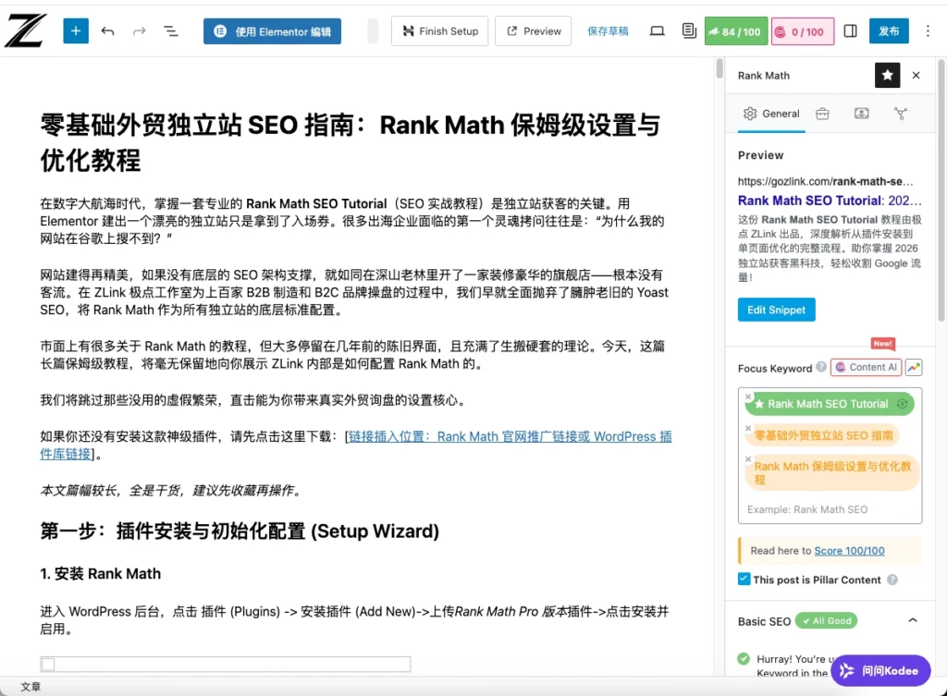Click the editor content scrollbar
947x696 pixels.
719,68
